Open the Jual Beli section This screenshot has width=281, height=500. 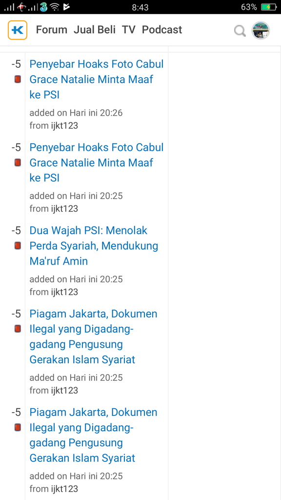(95, 30)
